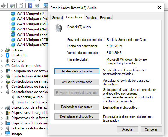Click the forward arrow toolbar icon
The image size is (168, 137).
point(3,6)
